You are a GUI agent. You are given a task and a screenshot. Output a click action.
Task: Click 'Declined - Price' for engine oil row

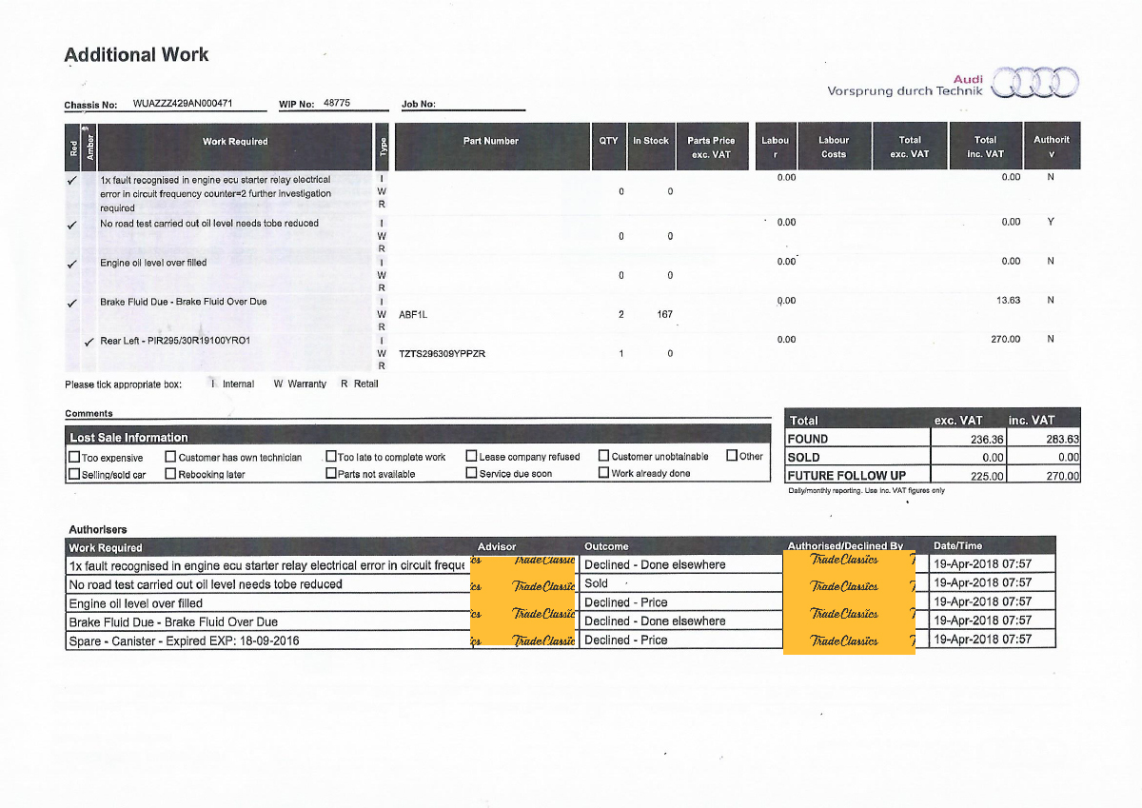[626, 602]
